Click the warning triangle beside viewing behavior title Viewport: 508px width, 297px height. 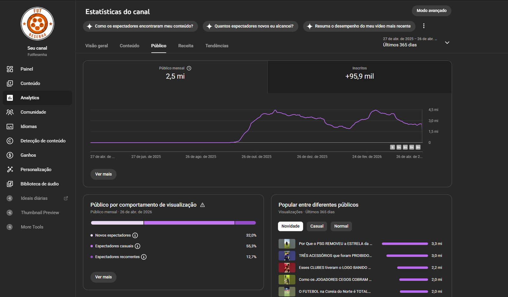[x=203, y=205]
